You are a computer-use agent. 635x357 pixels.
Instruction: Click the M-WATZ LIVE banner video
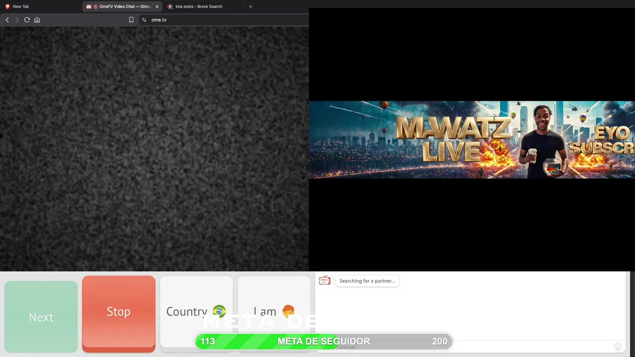[472, 139]
